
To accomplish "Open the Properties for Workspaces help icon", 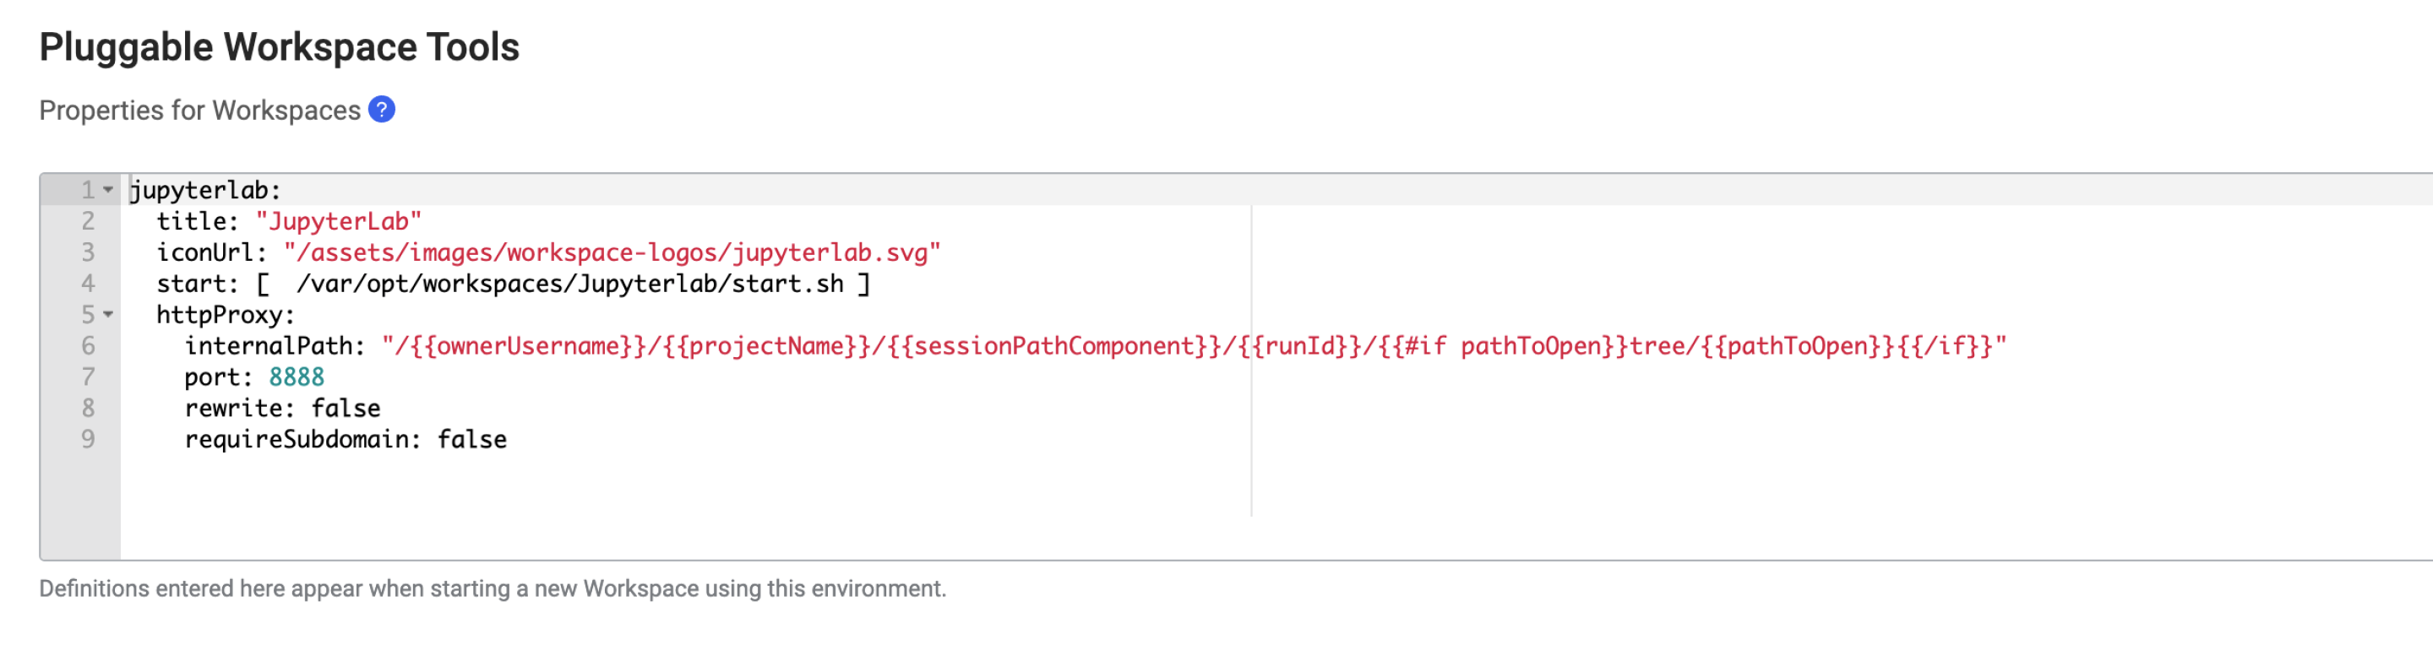I will pyautogui.click(x=381, y=110).
